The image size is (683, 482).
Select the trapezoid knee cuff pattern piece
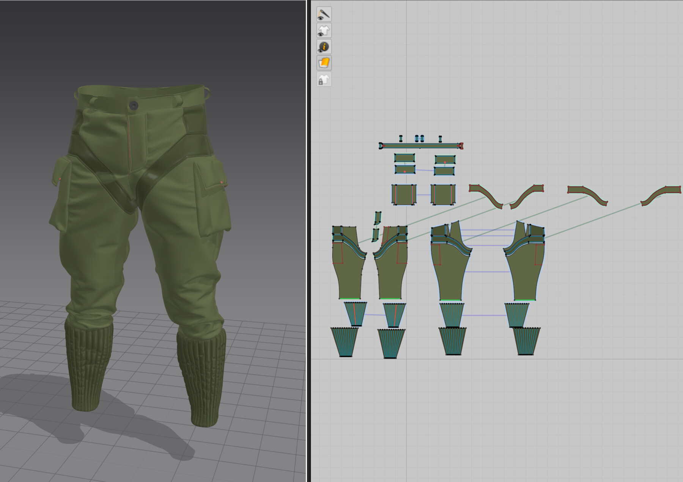355,315
